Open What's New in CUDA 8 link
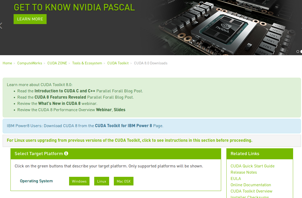 [59, 104]
